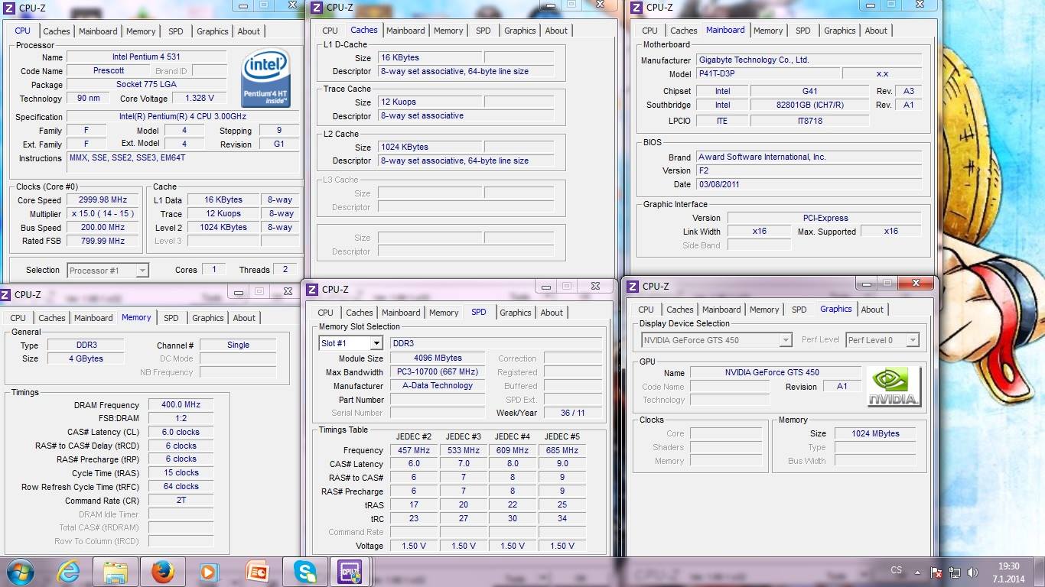Viewport: 1045px width, 587px height.
Task: Click the 2T command rate value
Action: 181,500
